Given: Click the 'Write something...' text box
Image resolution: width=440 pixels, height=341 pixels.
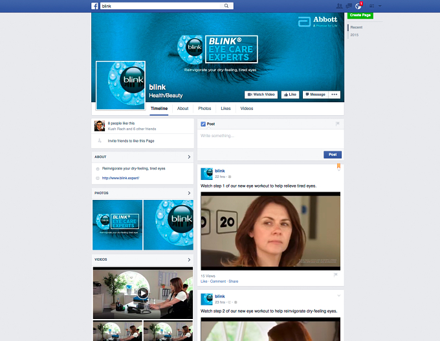Looking at the screenshot, I should coord(270,138).
